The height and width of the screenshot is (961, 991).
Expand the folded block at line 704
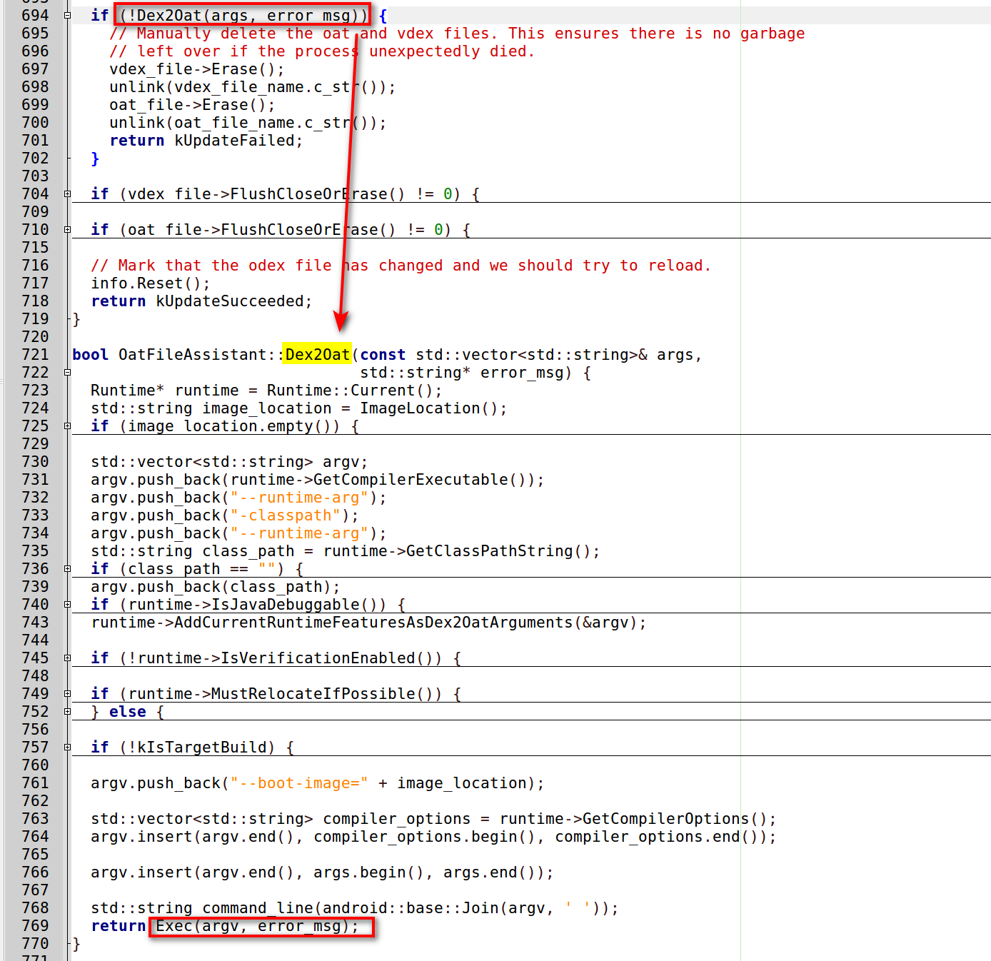pyautogui.click(x=68, y=194)
